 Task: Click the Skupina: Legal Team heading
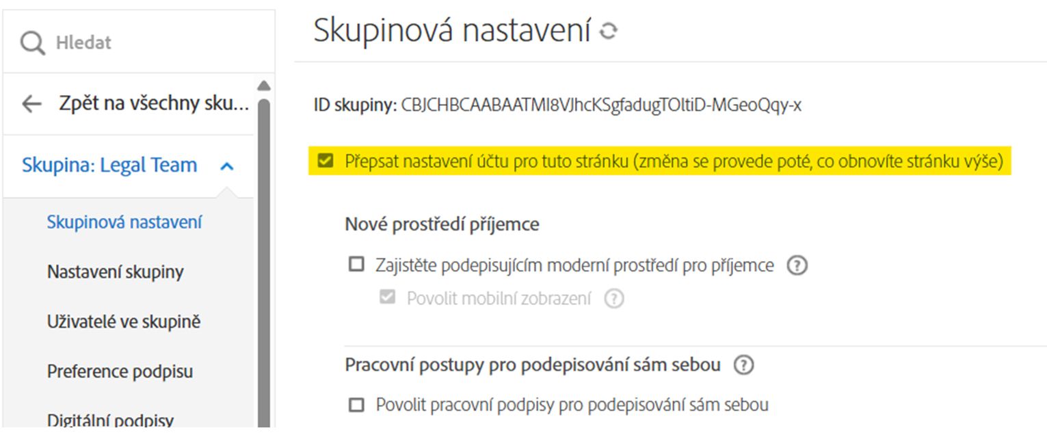109,164
